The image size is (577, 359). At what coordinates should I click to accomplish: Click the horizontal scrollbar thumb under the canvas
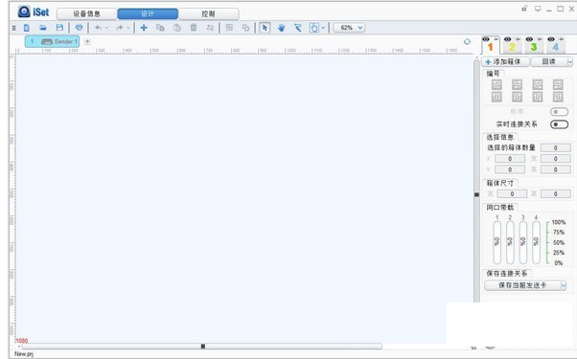[x=202, y=347]
